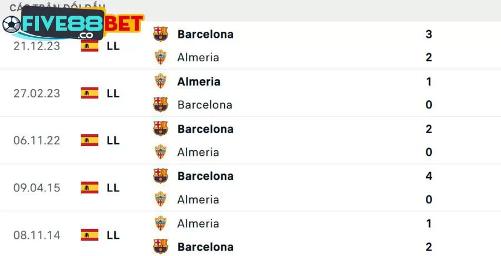The width and height of the screenshot is (501, 256).
Task: Click Almeria's score 1 in 27.02.23 match
Action: tap(429, 81)
